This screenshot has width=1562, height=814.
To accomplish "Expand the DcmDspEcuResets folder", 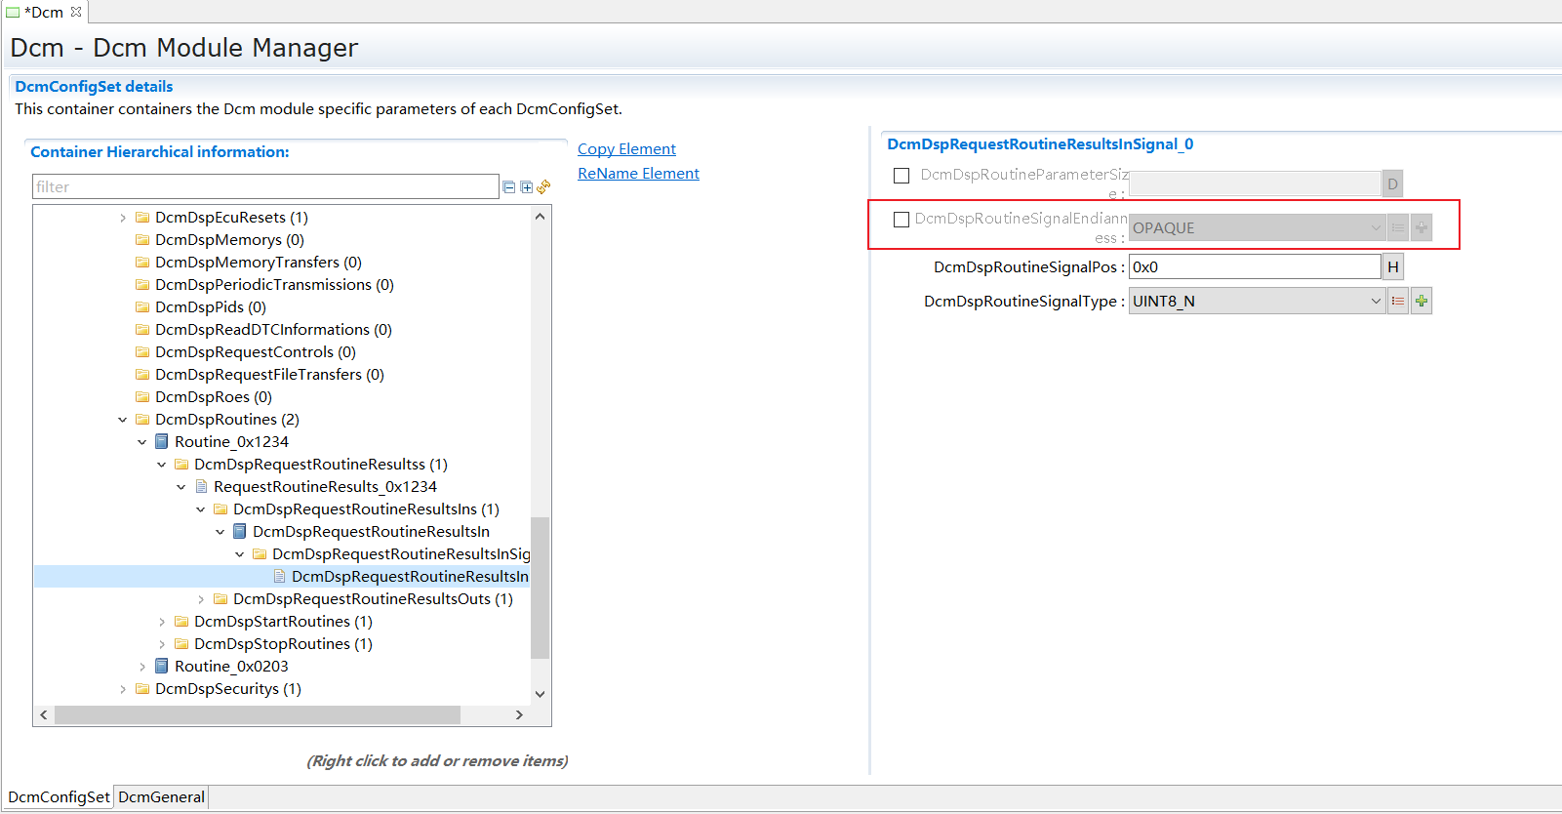I will (x=123, y=218).
